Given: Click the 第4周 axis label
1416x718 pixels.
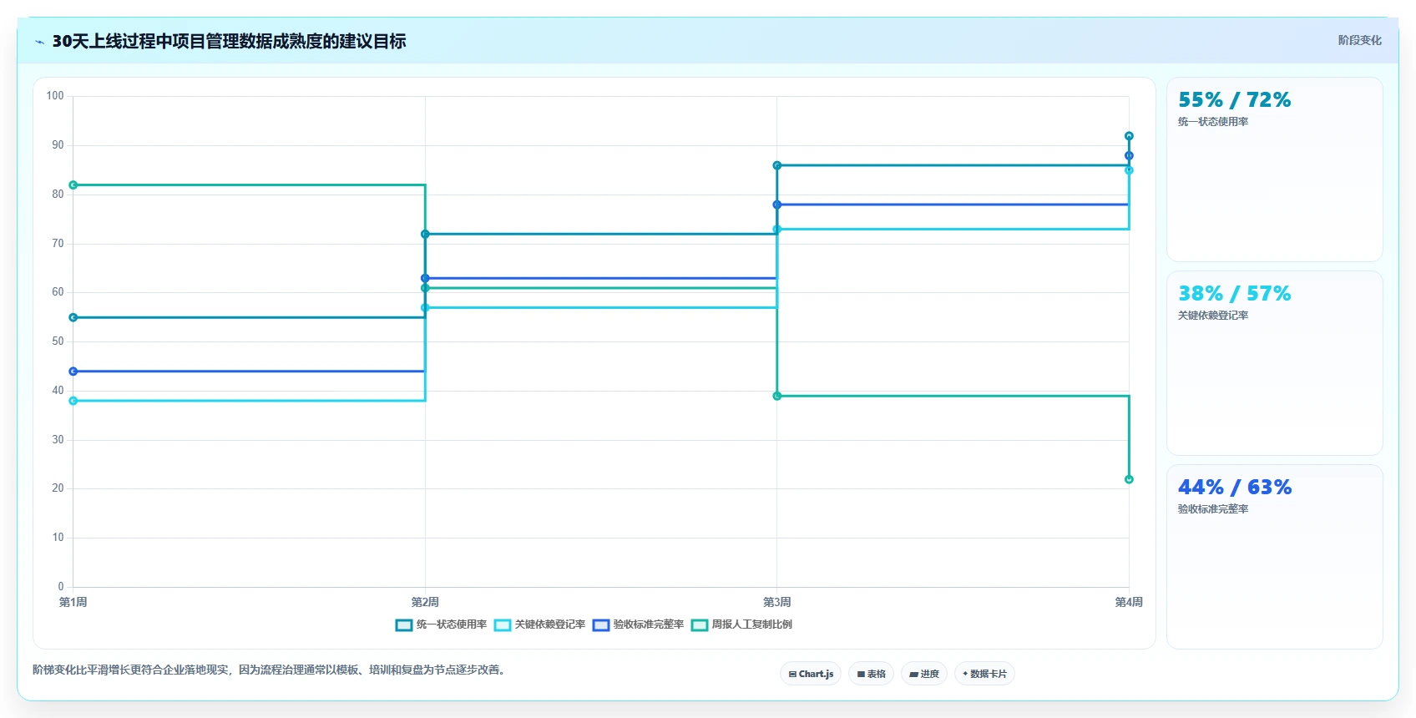Looking at the screenshot, I should click(1129, 602).
